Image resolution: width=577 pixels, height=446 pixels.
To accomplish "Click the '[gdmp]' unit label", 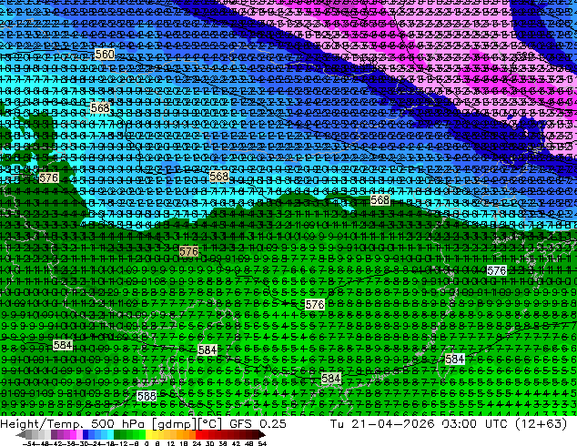I will [x=175, y=424].
